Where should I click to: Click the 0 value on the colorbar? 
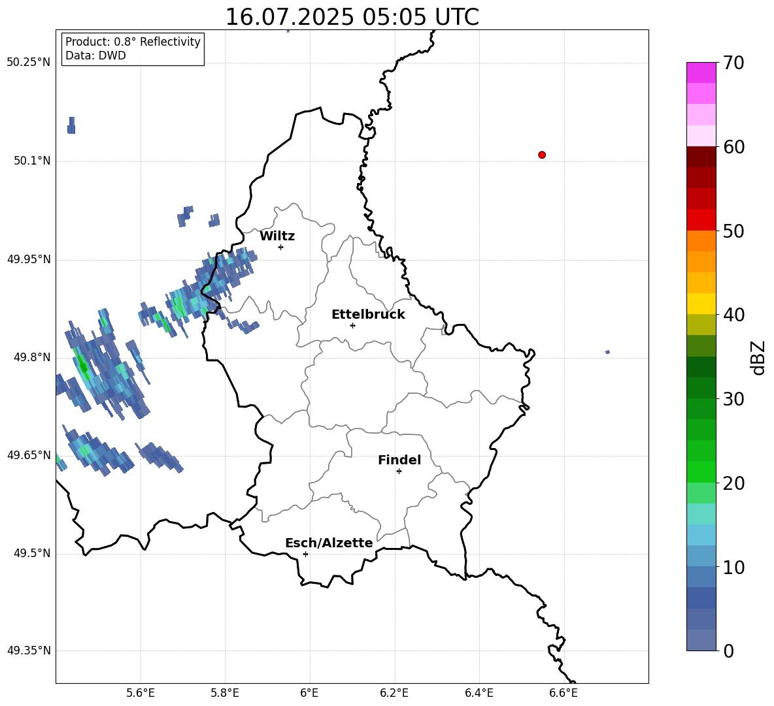click(x=728, y=650)
